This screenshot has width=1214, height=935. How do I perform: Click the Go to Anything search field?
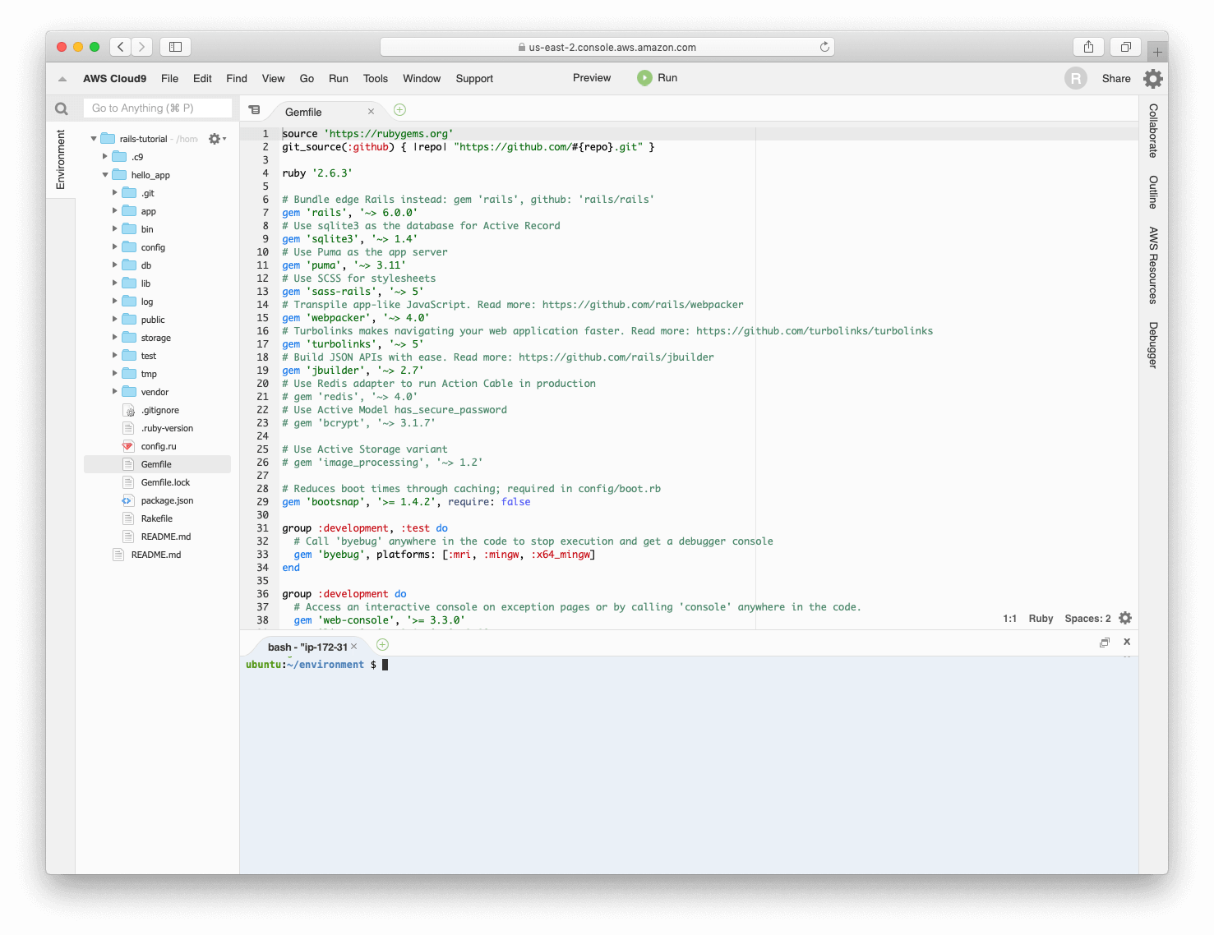click(x=158, y=108)
